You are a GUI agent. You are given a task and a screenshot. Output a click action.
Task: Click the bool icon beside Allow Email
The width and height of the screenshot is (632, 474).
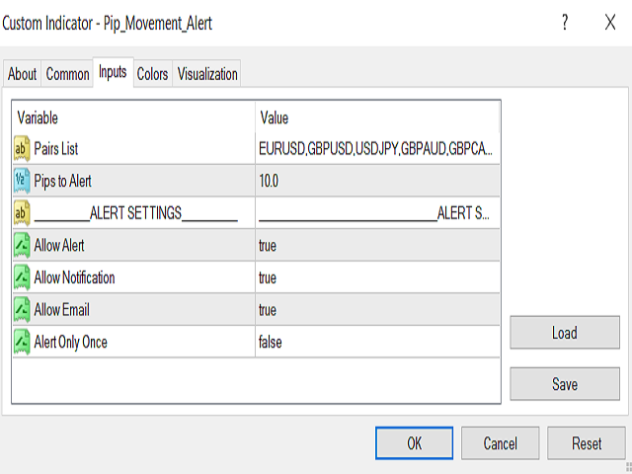pos(22,310)
